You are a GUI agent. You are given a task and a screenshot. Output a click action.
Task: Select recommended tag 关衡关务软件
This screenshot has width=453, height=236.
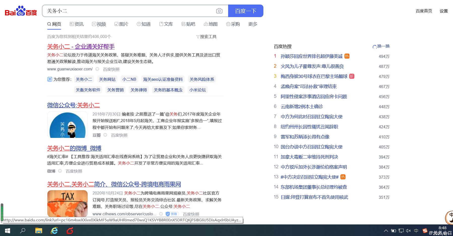pyautogui.click(x=88, y=90)
